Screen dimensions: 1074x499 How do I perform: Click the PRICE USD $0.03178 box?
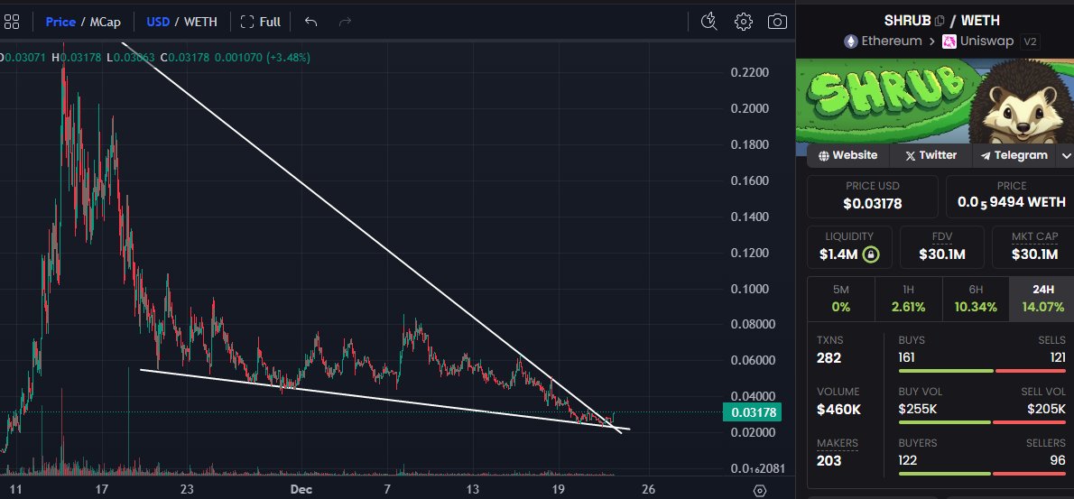coord(872,197)
